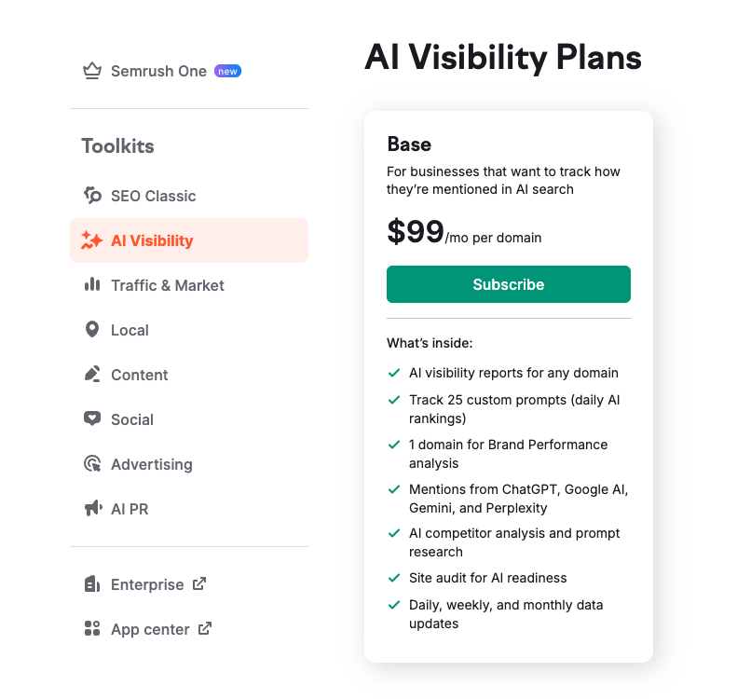Click the Content pencil icon
The width and height of the screenshot is (751, 699).
click(x=91, y=375)
